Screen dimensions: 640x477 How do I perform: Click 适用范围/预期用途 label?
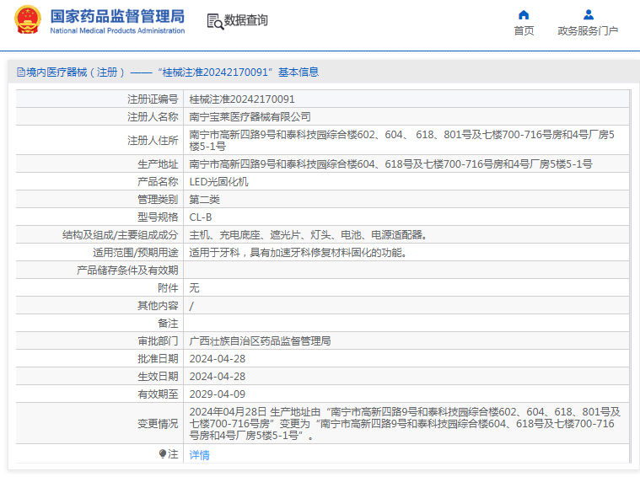click(x=136, y=253)
